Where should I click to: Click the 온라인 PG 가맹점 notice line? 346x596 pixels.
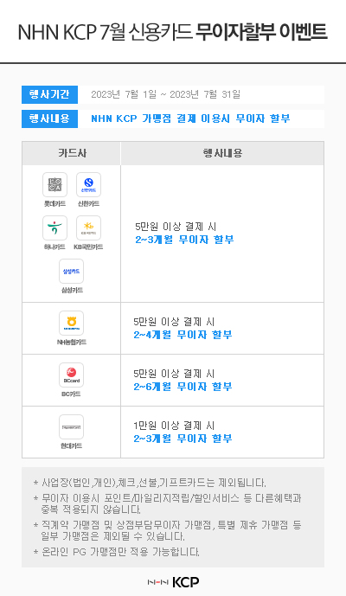pos(117,552)
